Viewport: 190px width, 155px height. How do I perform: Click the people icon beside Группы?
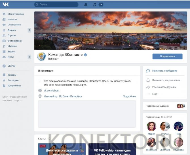(4, 36)
